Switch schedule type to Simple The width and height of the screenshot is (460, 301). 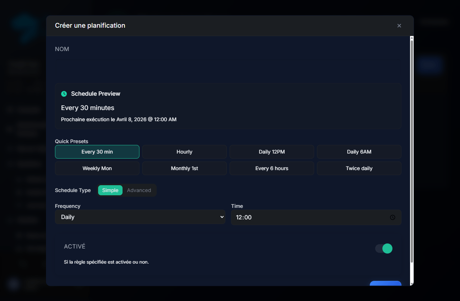[110, 190]
